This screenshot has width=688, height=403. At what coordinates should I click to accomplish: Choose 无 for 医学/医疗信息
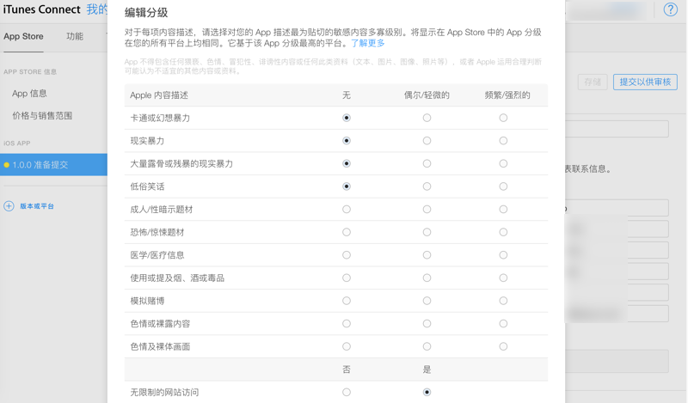pos(347,255)
